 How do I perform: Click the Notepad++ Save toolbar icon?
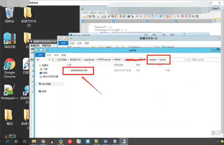coord(90,17)
